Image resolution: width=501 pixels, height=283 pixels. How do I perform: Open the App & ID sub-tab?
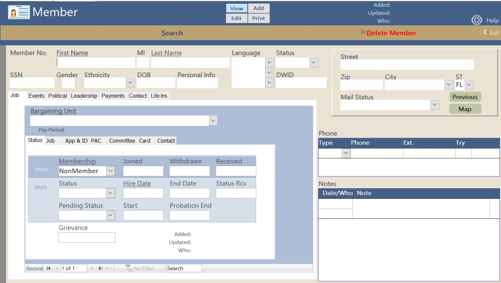coord(76,141)
